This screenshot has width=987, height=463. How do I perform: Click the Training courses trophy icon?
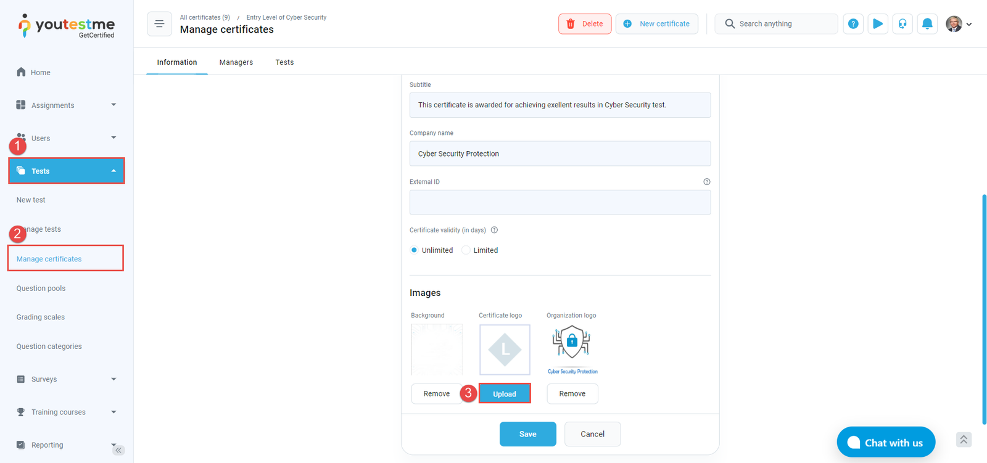click(x=21, y=412)
